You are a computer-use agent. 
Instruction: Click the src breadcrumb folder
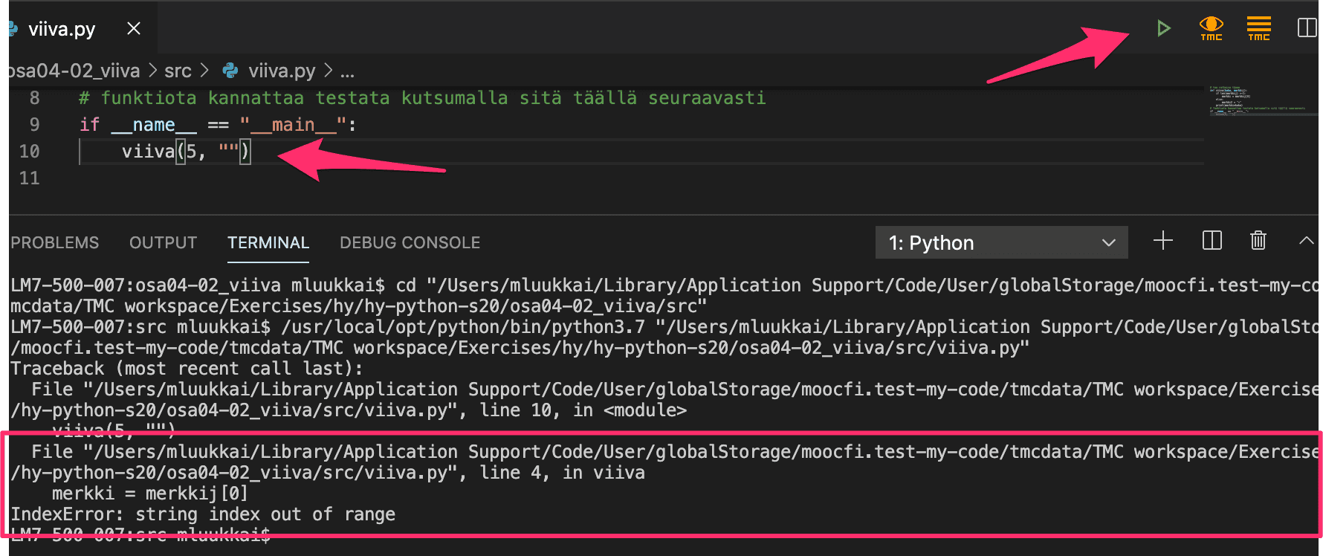pyautogui.click(x=178, y=71)
